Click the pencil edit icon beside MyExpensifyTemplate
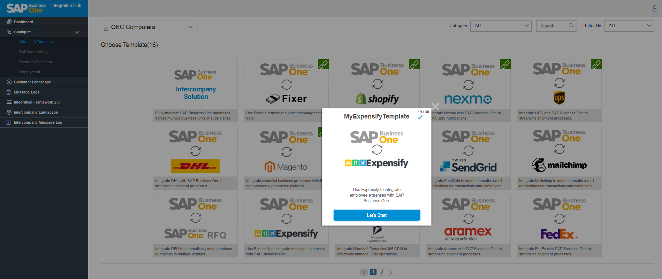The width and height of the screenshot is (662, 279). (x=420, y=117)
